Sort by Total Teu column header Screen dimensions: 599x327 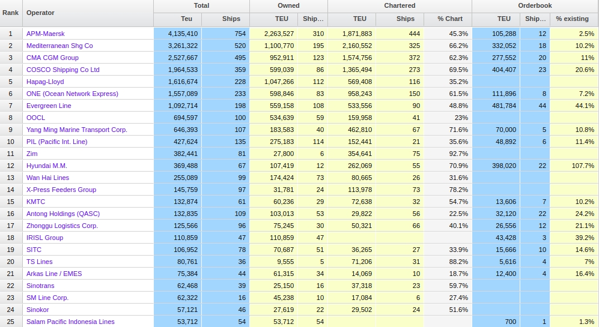(178, 19)
